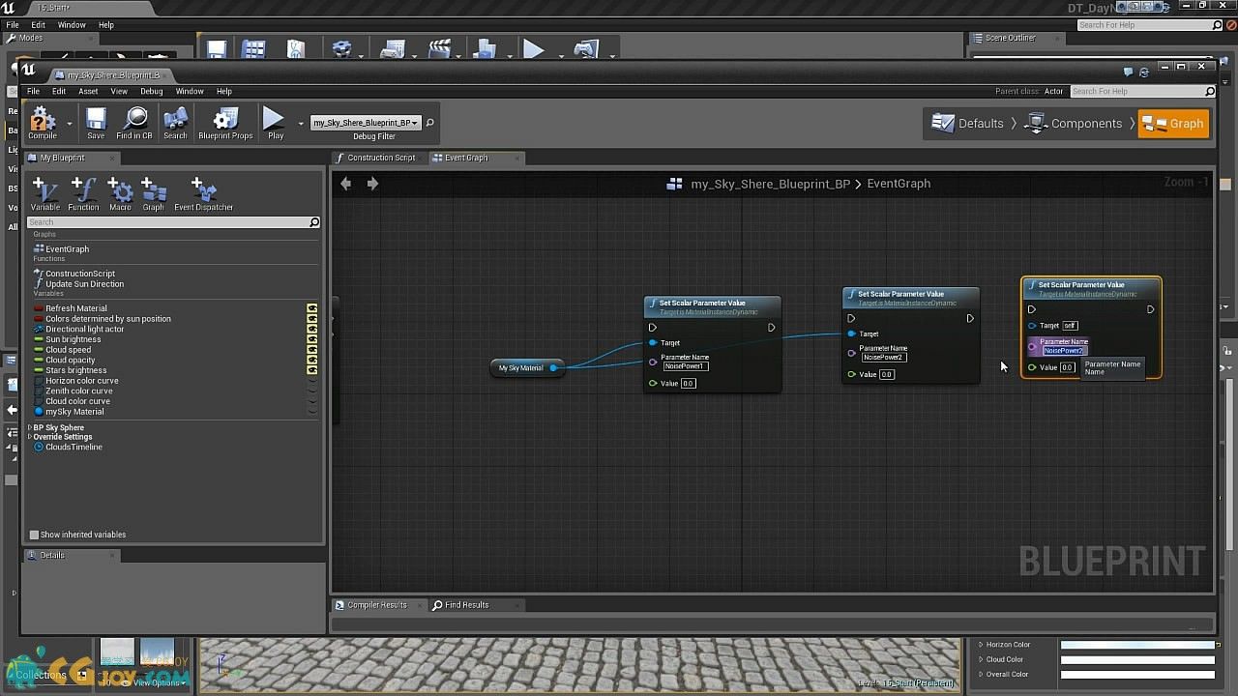Navigate back in graph history

point(346,183)
